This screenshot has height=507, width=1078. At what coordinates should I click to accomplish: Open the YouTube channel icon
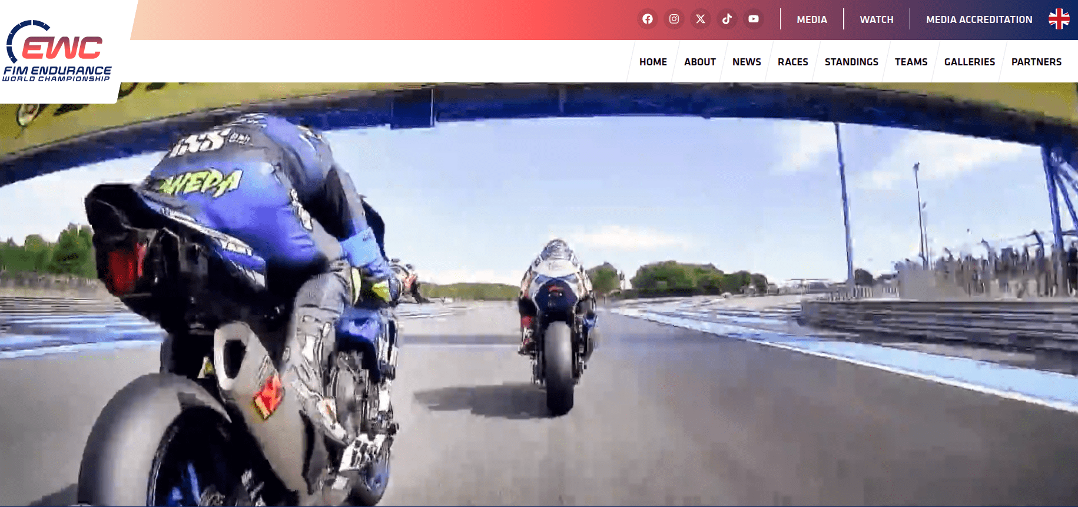(x=753, y=19)
